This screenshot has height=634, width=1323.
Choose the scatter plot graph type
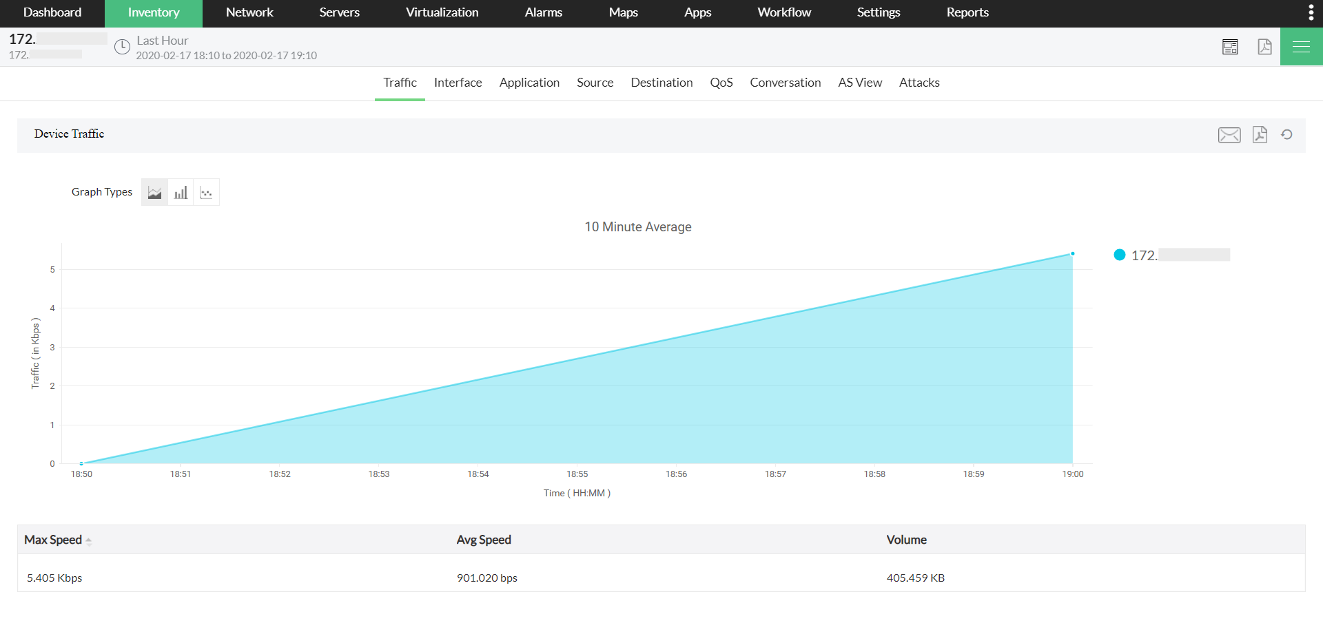pyautogui.click(x=206, y=192)
